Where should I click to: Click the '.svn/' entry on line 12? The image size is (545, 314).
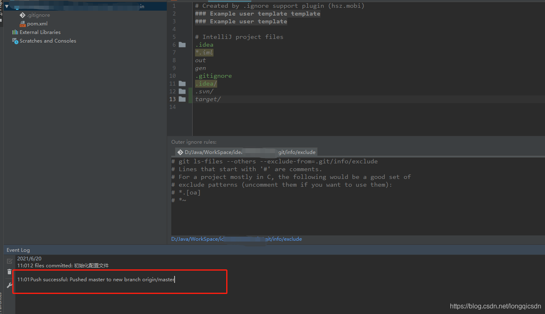pyautogui.click(x=204, y=91)
